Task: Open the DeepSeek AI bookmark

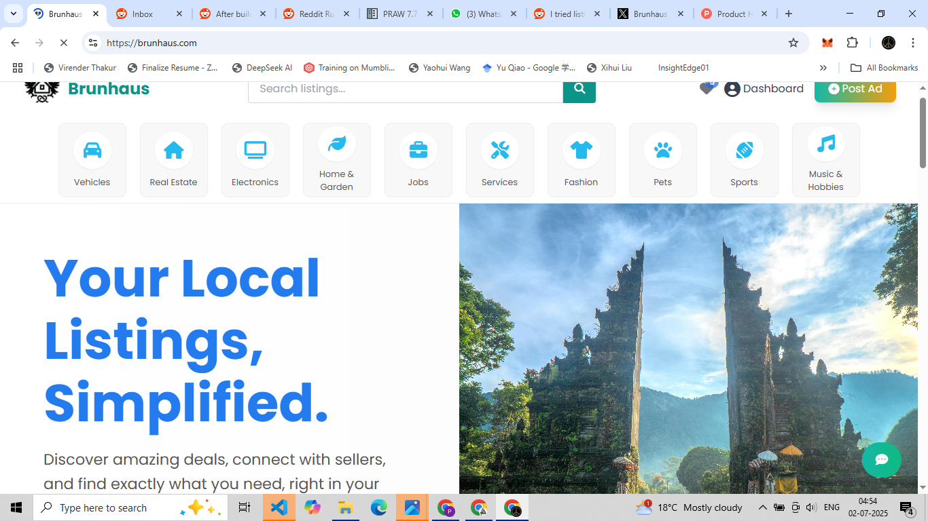Action: 262,68
